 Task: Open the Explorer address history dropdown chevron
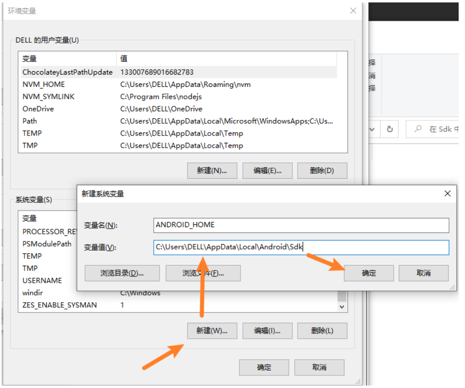tap(372, 129)
